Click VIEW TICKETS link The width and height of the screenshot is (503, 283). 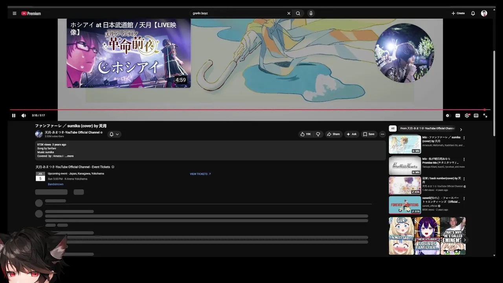point(200,174)
